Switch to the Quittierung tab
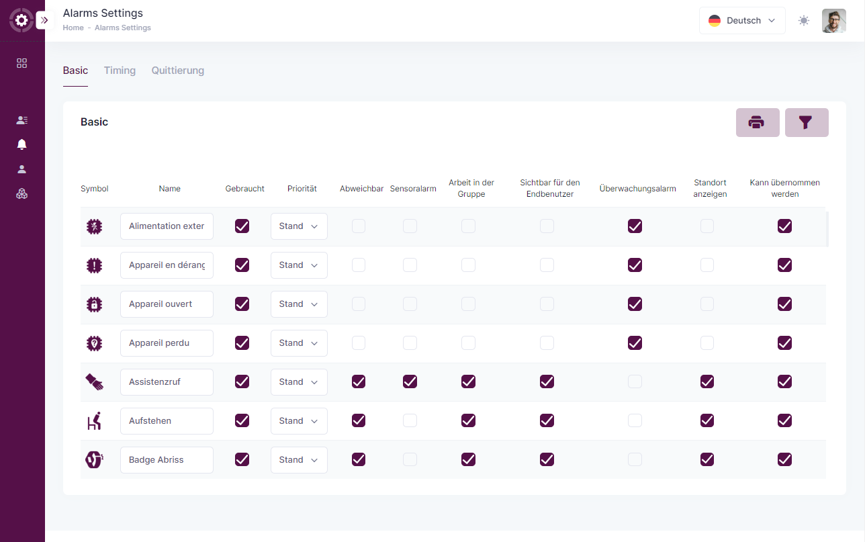865x542 pixels. pyautogui.click(x=177, y=71)
